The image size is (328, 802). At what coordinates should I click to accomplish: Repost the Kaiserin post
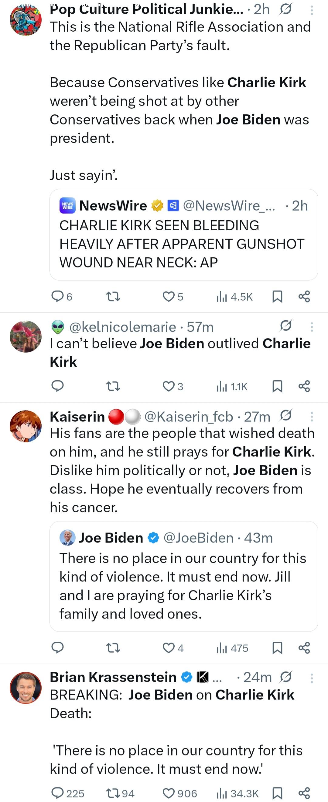(x=113, y=648)
